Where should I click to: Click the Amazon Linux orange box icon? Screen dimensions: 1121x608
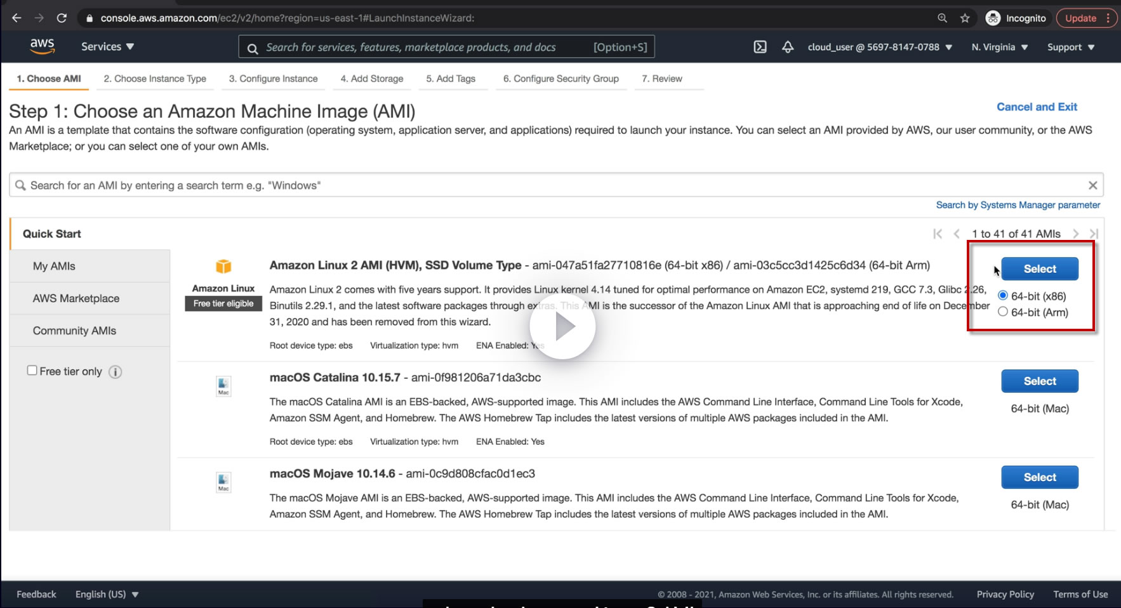tap(223, 266)
